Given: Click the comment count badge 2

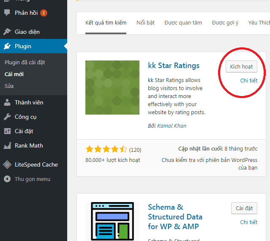Looking at the screenshot, I should click(44, 13).
